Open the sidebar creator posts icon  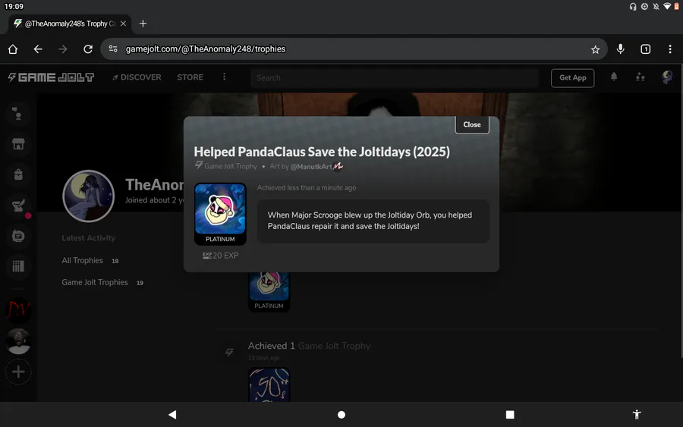tap(18, 236)
